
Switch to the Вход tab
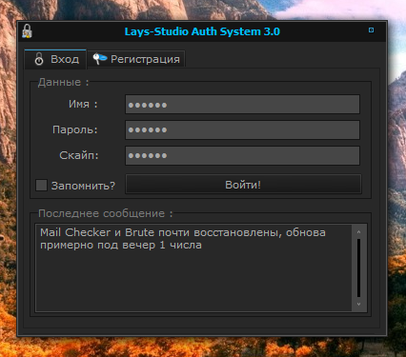pos(55,59)
